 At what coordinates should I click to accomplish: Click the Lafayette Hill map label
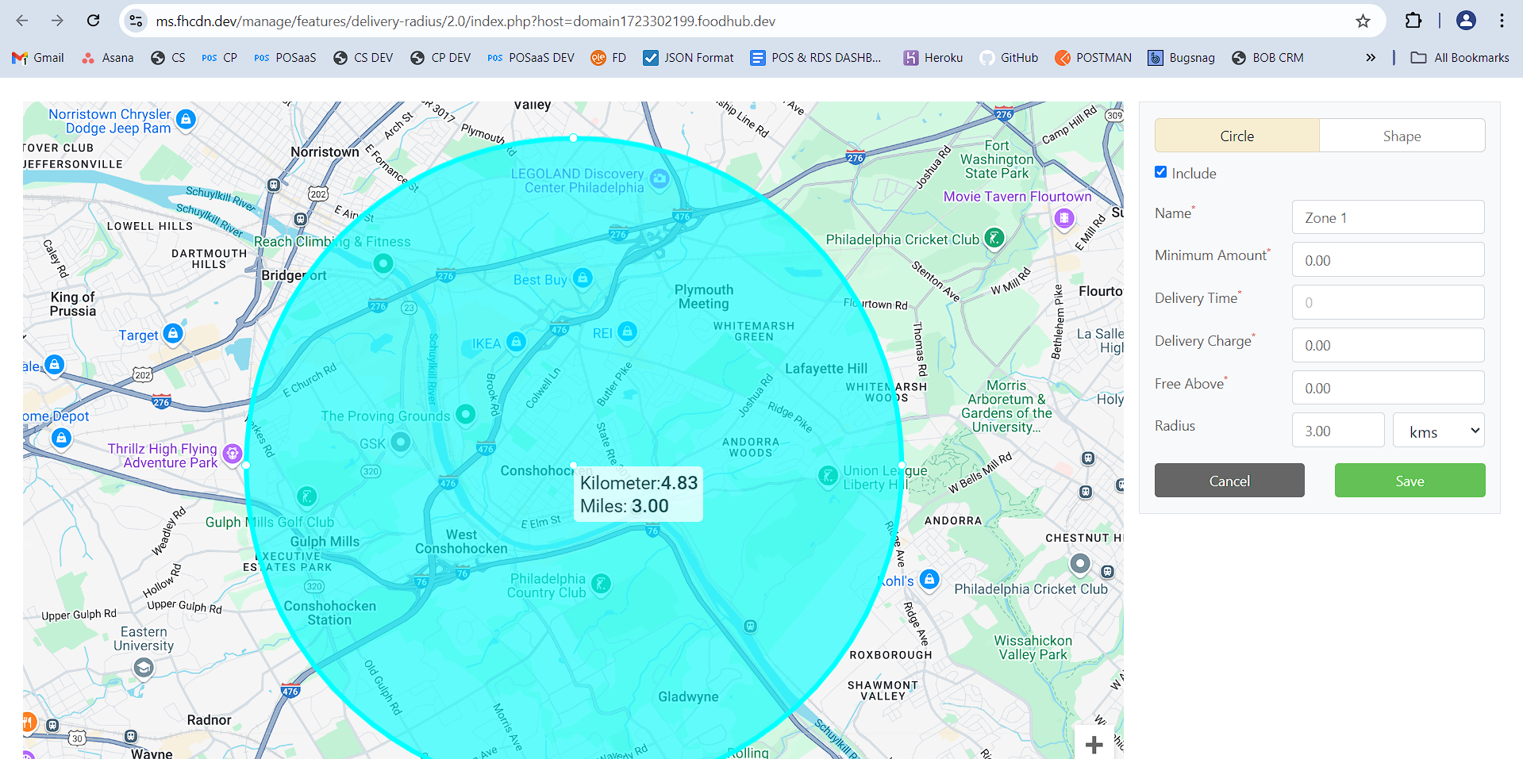coord(826,369)
